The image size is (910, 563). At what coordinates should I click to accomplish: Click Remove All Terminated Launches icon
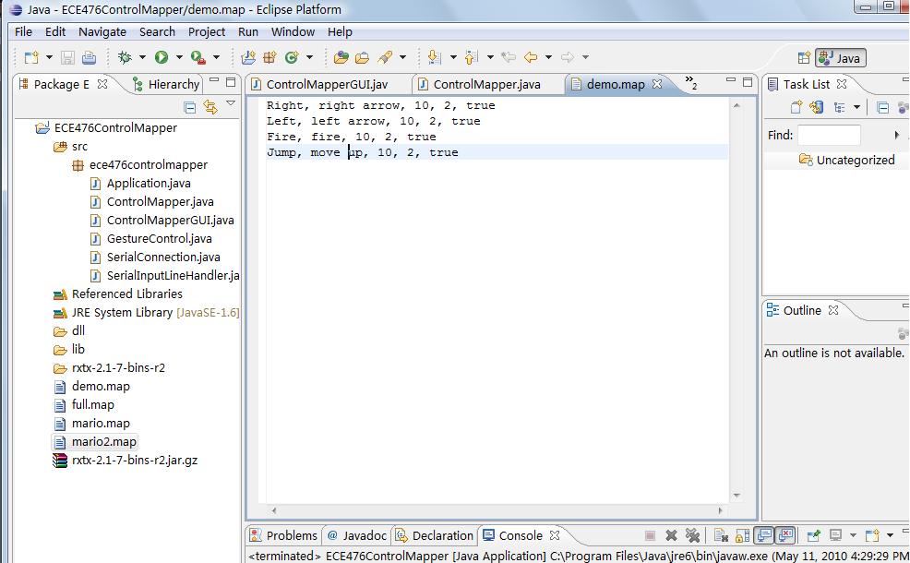(692, 535)
